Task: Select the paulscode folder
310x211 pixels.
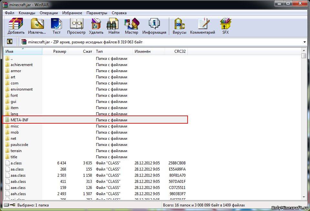Action: pos(19,145)
